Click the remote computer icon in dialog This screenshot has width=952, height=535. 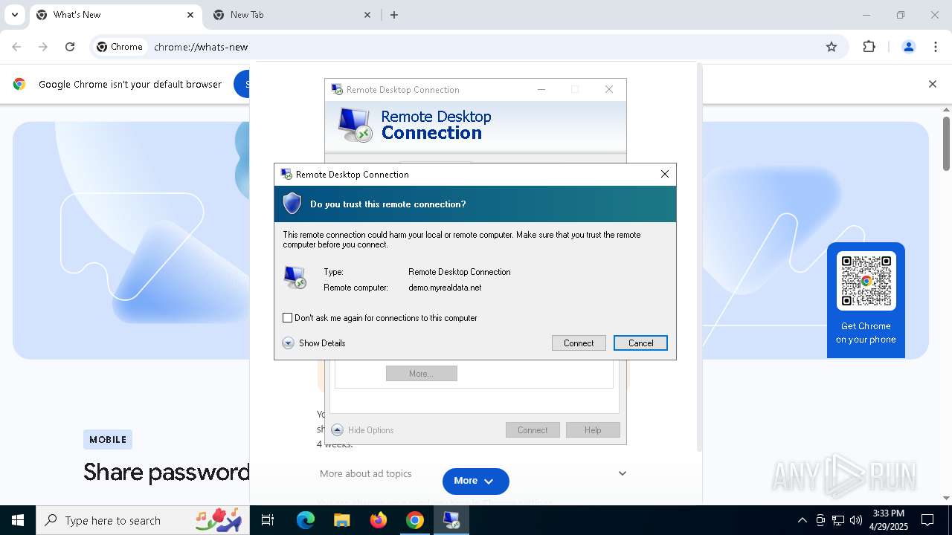pos(295,277)
